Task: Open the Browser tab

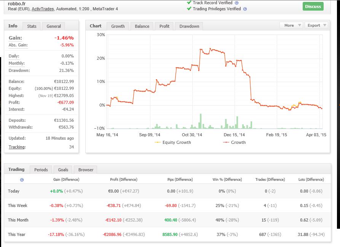Action: 86,170
